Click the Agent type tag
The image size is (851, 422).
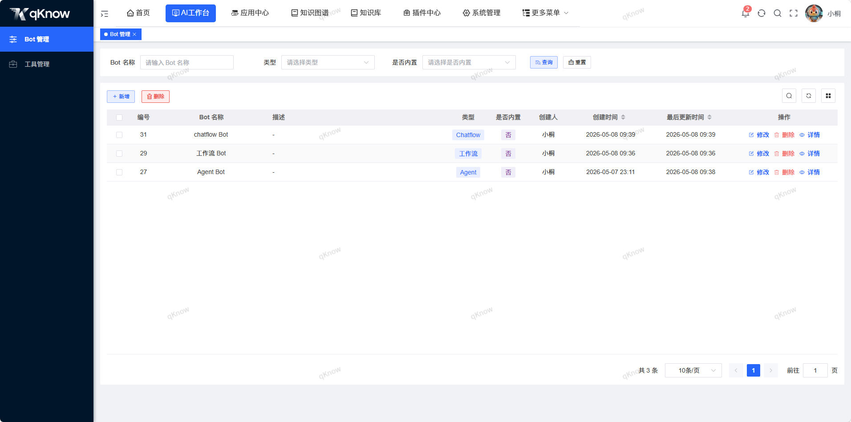468,172
